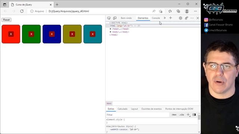Activate the Read aloud icon

tap(154, 11)
